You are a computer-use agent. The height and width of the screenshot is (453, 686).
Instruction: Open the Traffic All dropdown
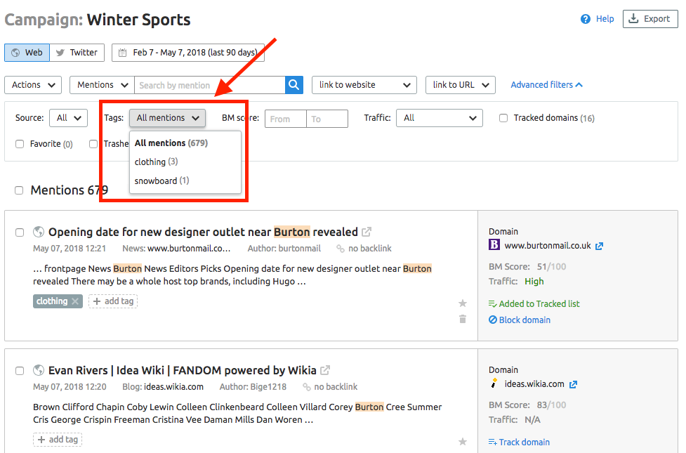click(440, 118)
